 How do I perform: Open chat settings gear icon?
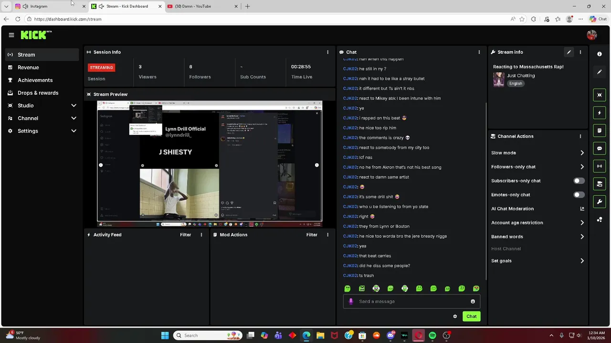(x=455, y=316)
